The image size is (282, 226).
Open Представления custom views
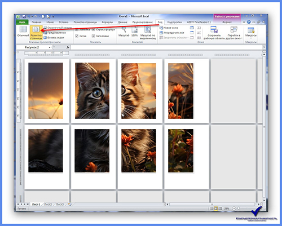click(x=55, y=33)
